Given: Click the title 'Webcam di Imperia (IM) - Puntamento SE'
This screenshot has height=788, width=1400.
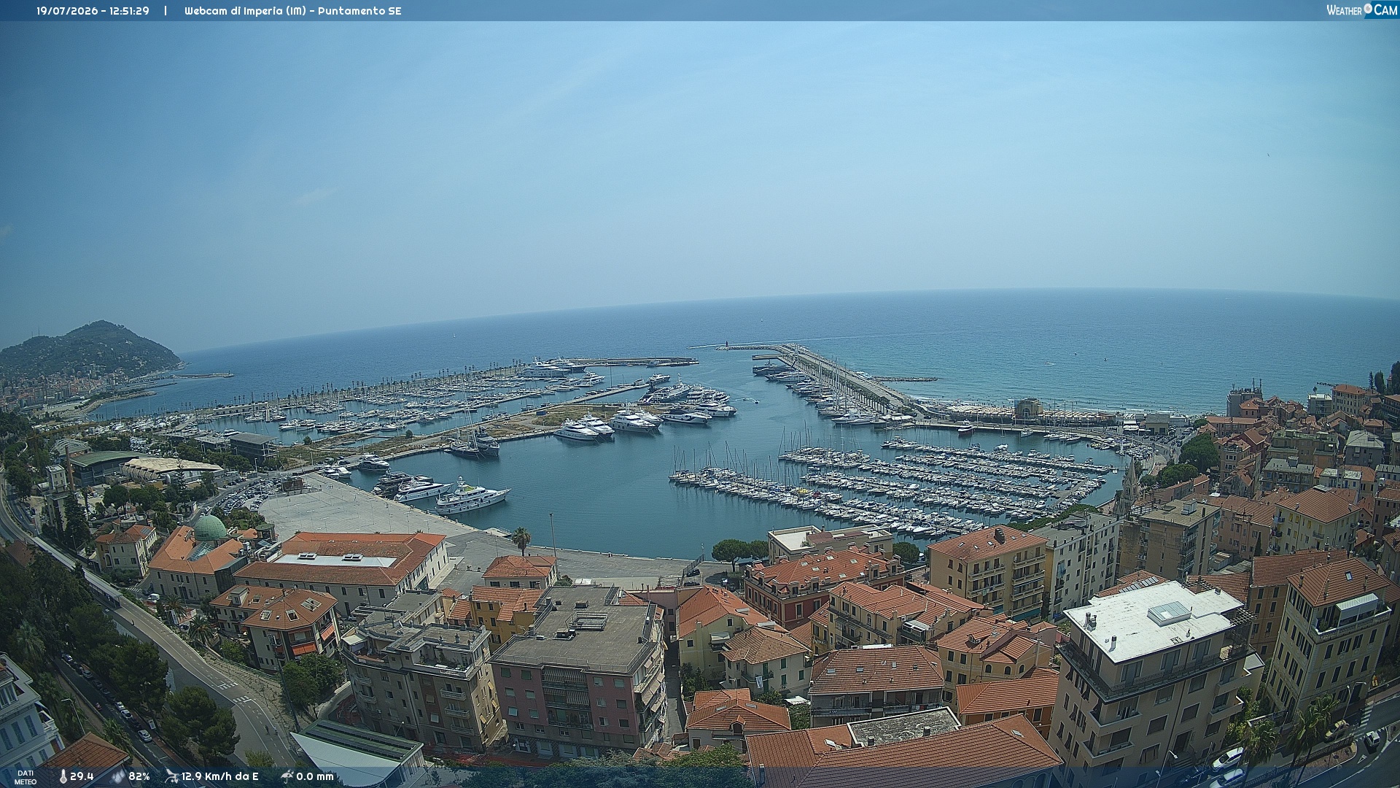Looking at the screenshot, I should tap(292, 11).
